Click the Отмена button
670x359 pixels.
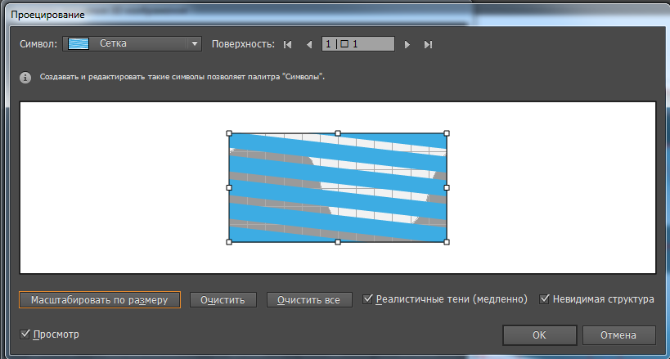[618, 335]
